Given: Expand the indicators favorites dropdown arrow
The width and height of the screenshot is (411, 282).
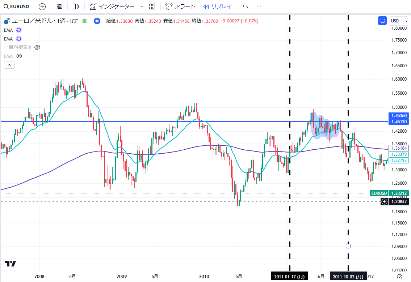Looking at the screenshot, I should (x=141, y=7).
